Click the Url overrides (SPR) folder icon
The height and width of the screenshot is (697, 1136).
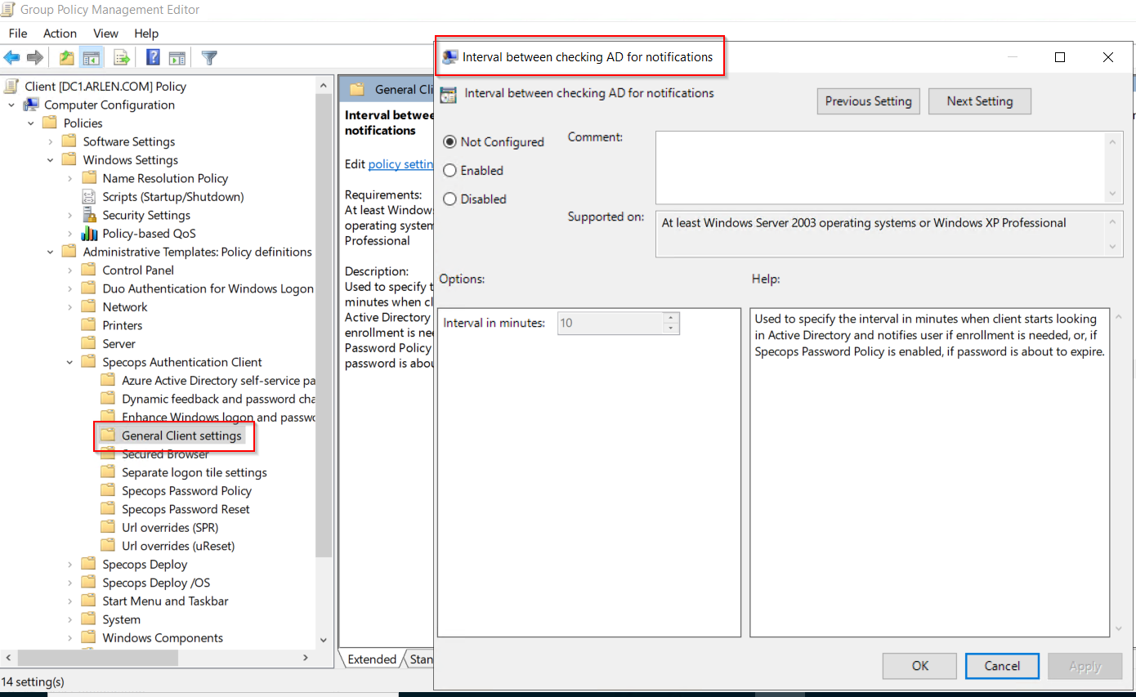[108, 528]
